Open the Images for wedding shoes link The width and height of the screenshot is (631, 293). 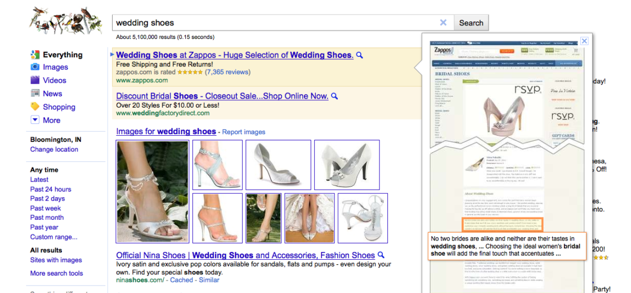coord(166,131)
